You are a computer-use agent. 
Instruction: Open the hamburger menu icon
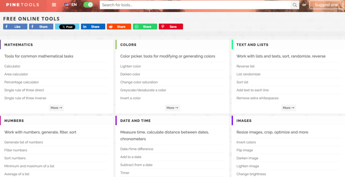pyautogui.click(x=54, y=4)
